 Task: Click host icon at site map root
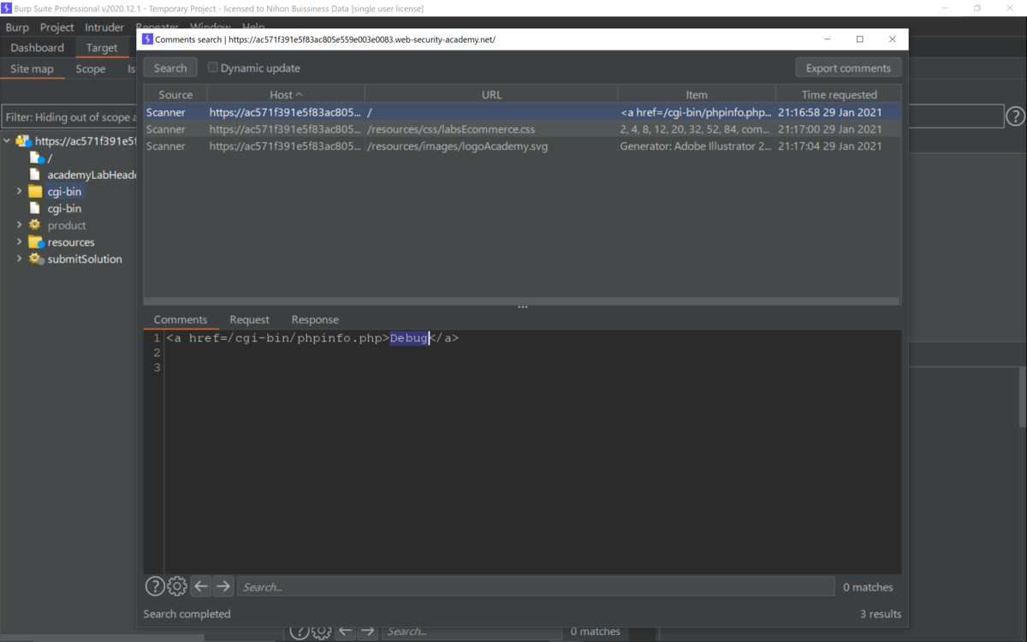pos(23,141)
